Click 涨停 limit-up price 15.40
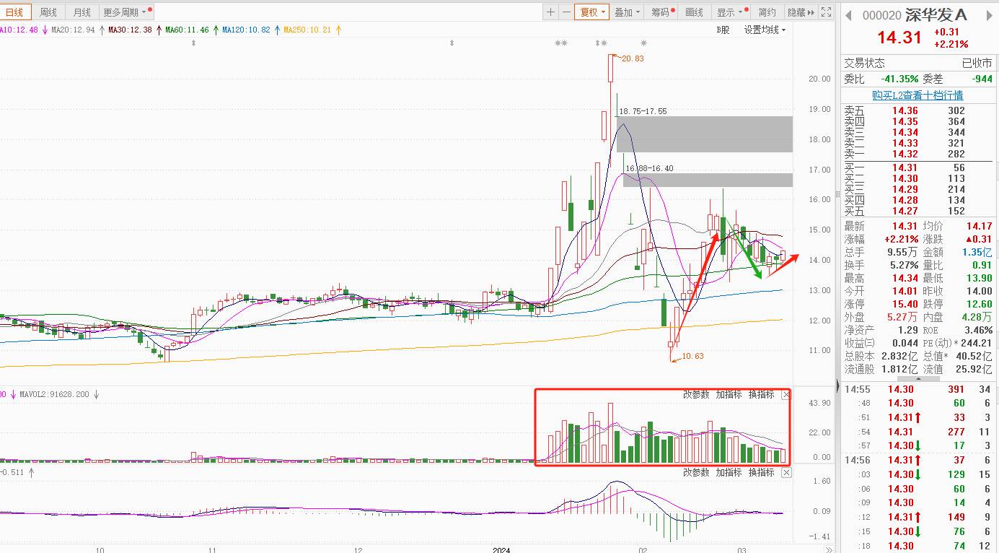The height and width of the screenshot is (553, 999). click(905, 304)
